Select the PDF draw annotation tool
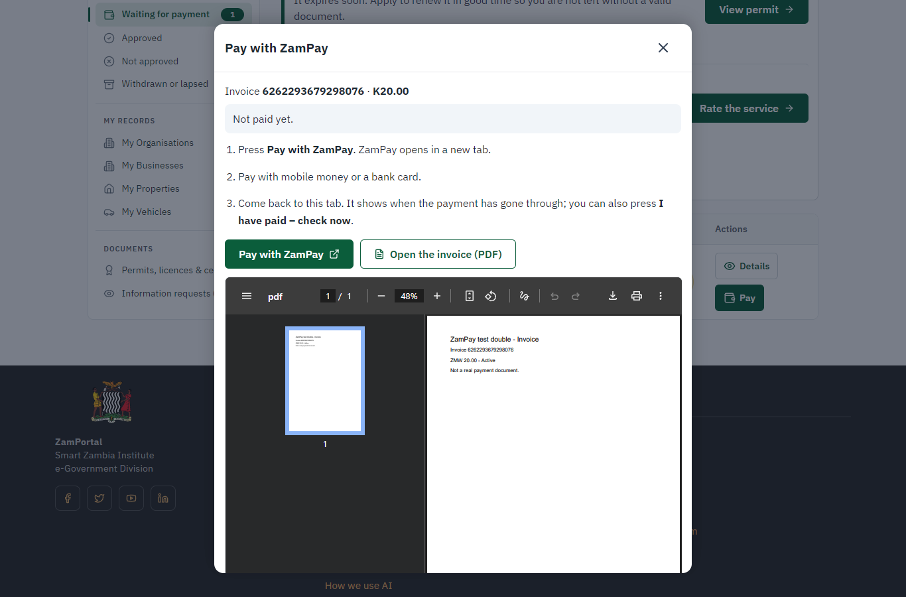 pos(524,296)
